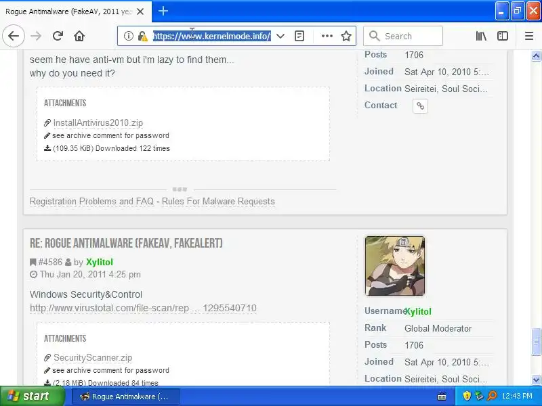This screenshot has height=406, width=542.
Task: Click the scrollbar up arrow
Action: (536, 56)
